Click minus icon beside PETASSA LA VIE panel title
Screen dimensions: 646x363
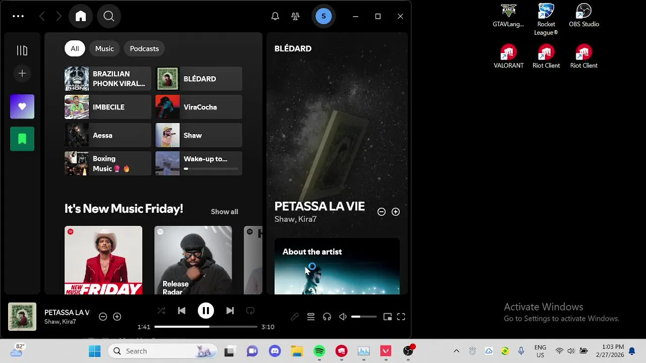pyautogui.click(x=382, y=212)
